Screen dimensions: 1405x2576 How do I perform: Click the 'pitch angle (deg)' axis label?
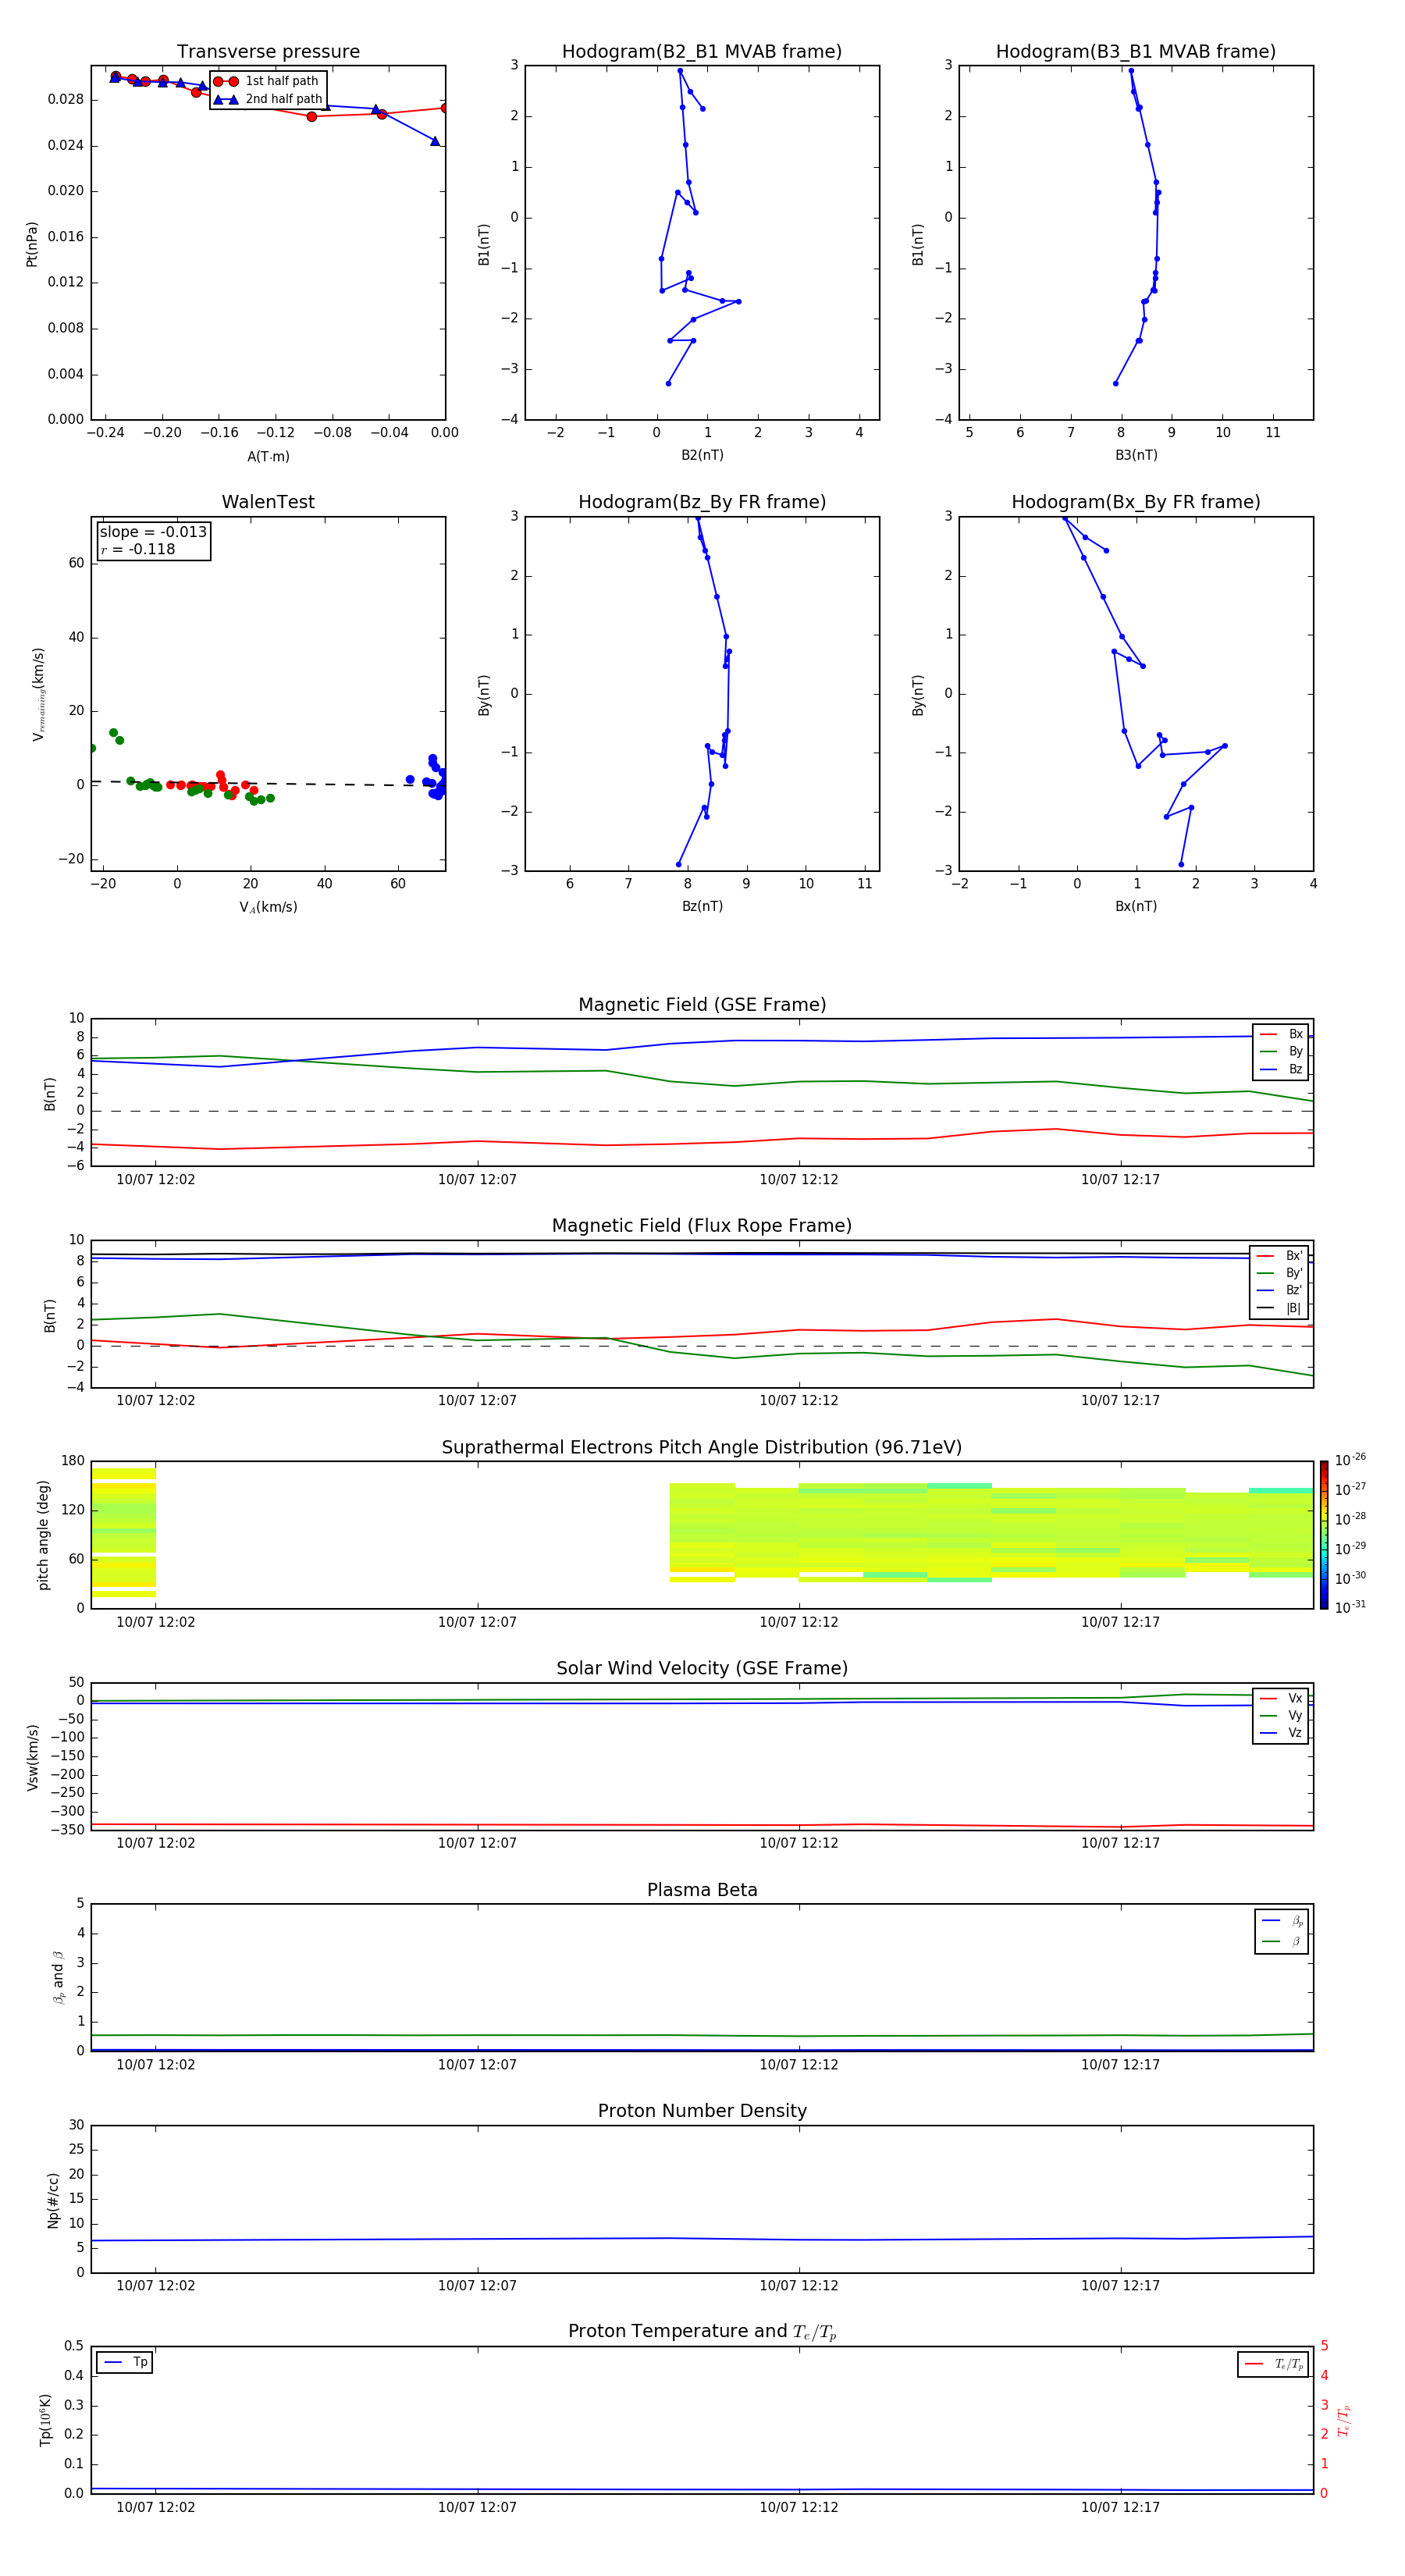43,1535
